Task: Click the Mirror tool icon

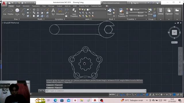Action: (x=38, y=13)
